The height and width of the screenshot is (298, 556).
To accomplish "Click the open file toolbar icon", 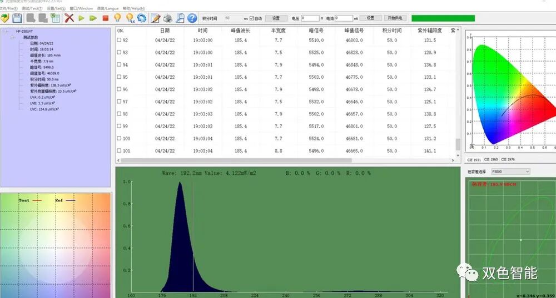I will [5, 18].
